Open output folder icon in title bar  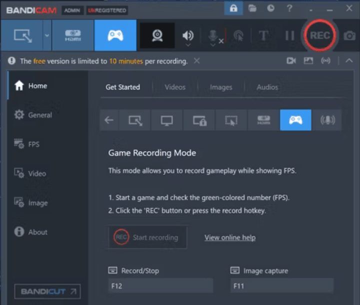[252, 9]
